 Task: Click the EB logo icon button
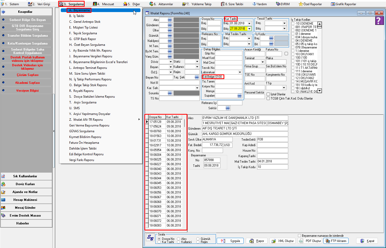click(150, 238)
